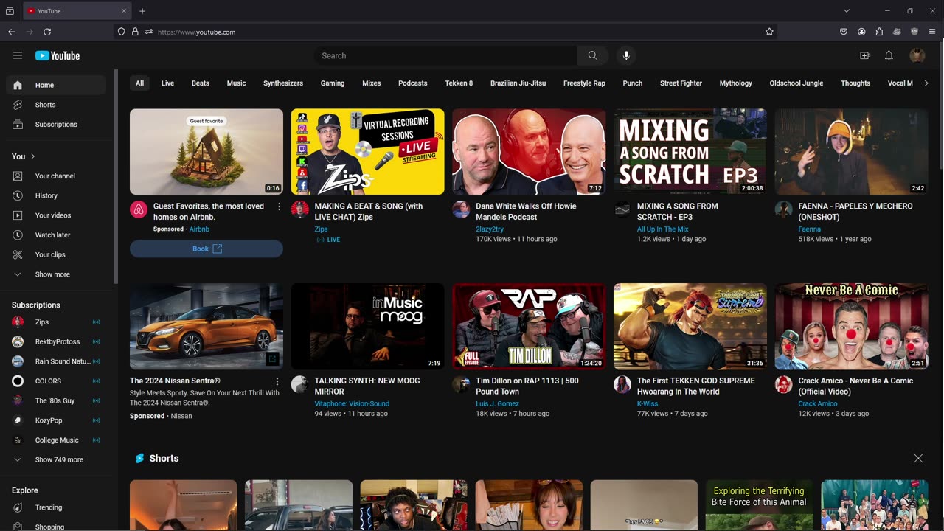Open Watch later in sidebar
This screenshot has width=944, height=531.
(56, 235)
